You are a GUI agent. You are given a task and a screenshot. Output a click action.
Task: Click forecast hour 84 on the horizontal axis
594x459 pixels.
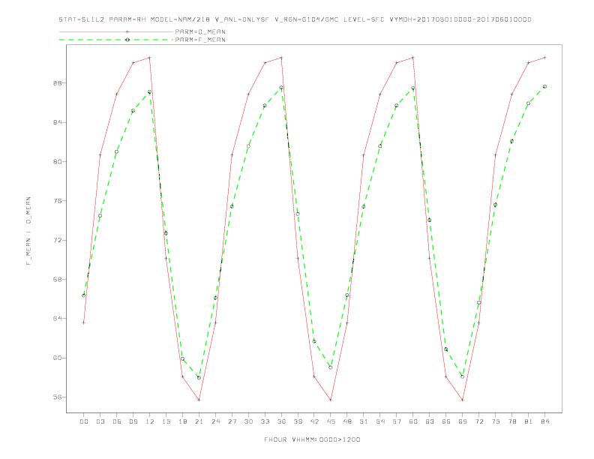545,421
